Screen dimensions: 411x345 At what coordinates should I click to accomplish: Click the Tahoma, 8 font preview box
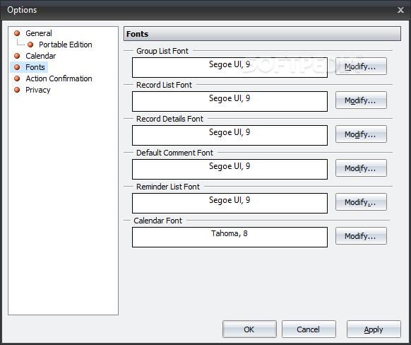pyautogui.click(x=230, y=237)
